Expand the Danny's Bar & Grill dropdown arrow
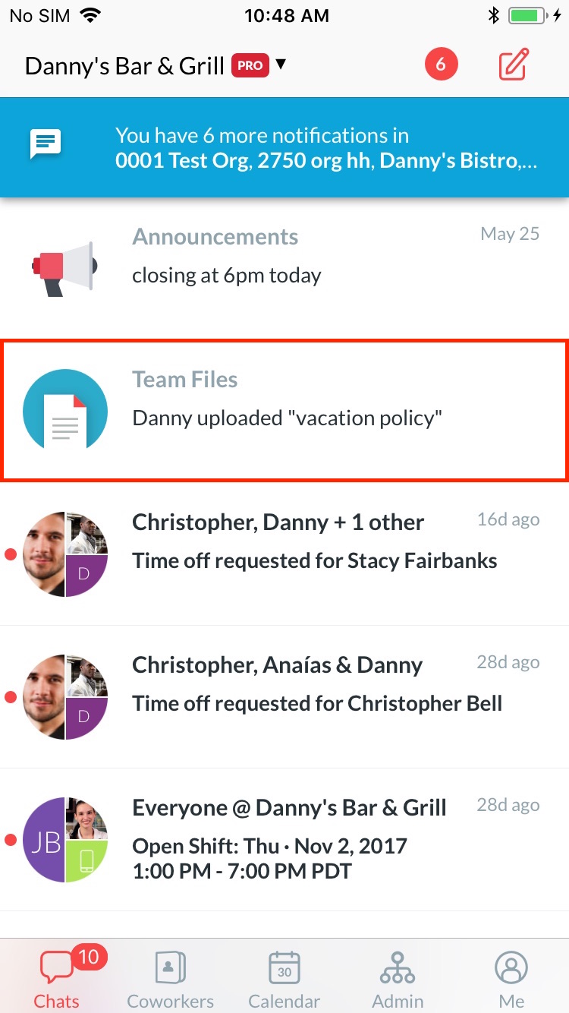Viewport: 569px width, 1013px height. (x=281, y=65)
